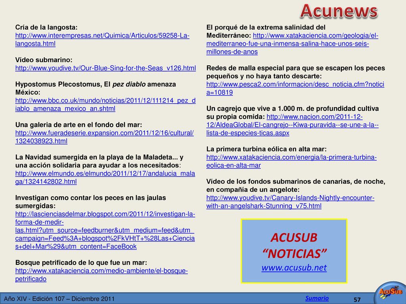406x304 pixels.
Task: Click the 'ACUSUB' text in blue box
Action: (x=294, y=237)
